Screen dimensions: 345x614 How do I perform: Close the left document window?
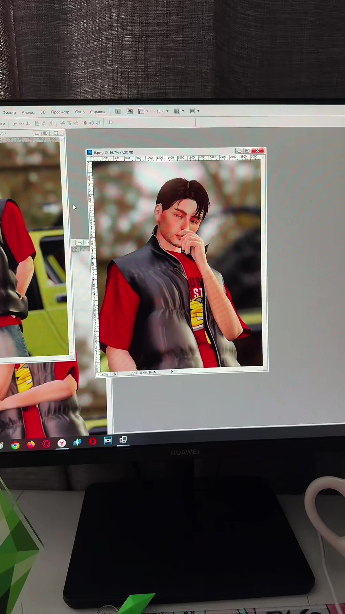click(56, 133)
